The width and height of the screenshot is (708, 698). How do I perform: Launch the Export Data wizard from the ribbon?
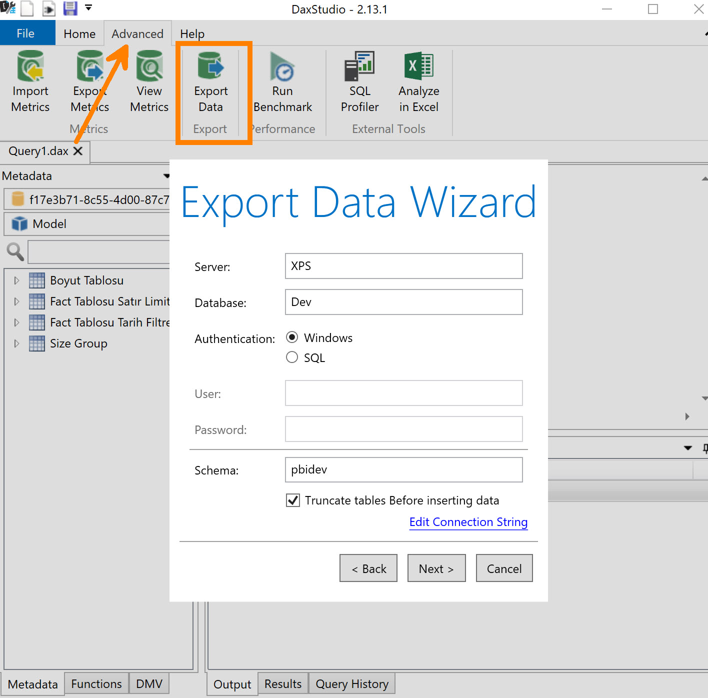click(210, 82)
